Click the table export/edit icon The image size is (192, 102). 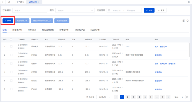(183, 21)
